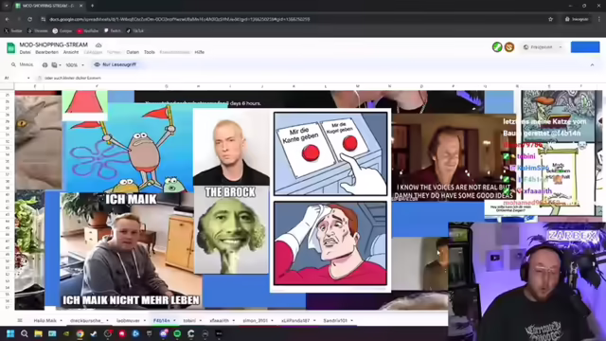Click the Chrome icon in the taskbar
606x341 pixels.
pos(80,333)
